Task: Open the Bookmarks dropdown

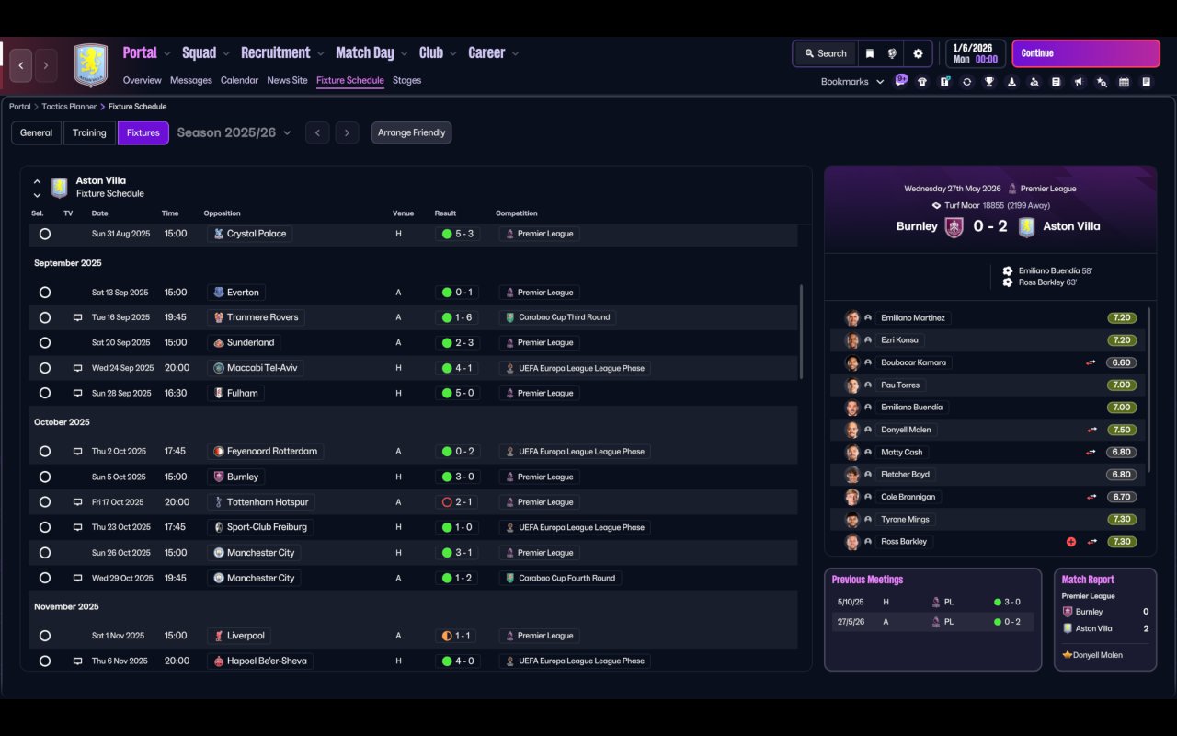Action: pyautogui.click(x=852, y=82)
